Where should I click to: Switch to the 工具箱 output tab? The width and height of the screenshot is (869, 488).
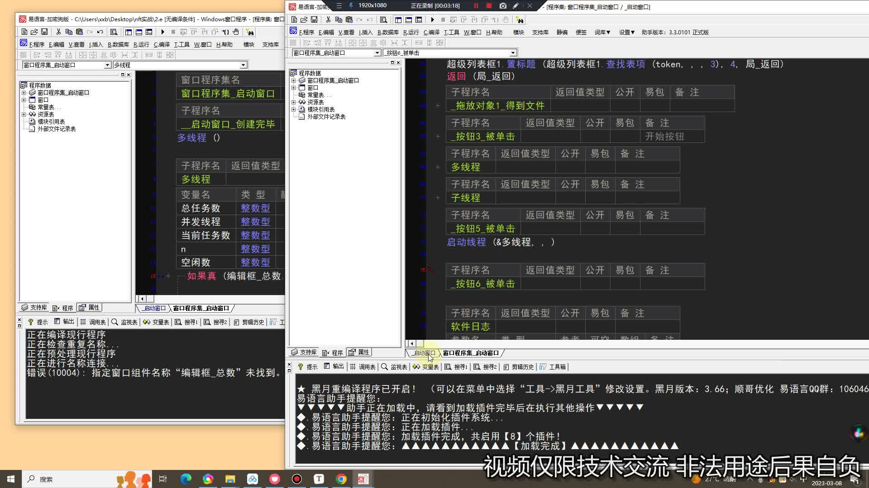pos(553,367)
